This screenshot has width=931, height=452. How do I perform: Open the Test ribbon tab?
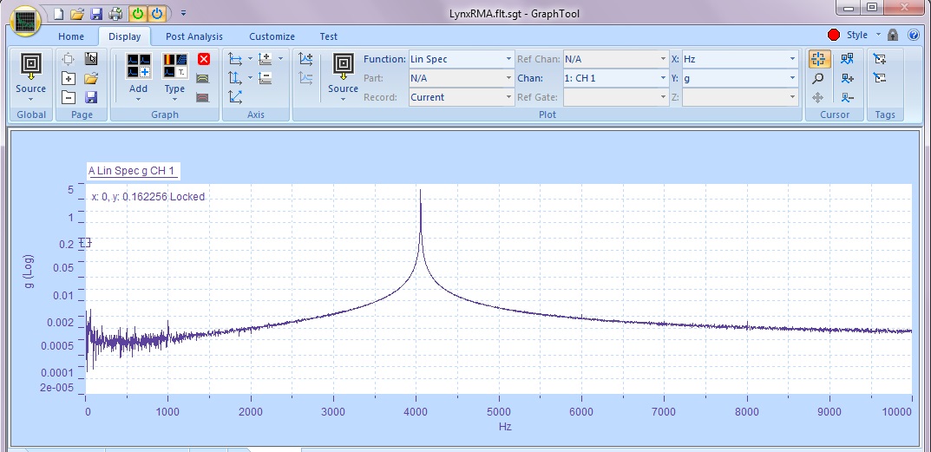[x=328, y=36]
